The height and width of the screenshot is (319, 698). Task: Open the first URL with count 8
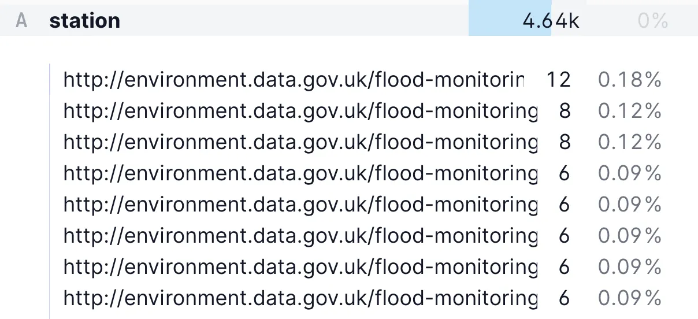[x=300, y=111]
